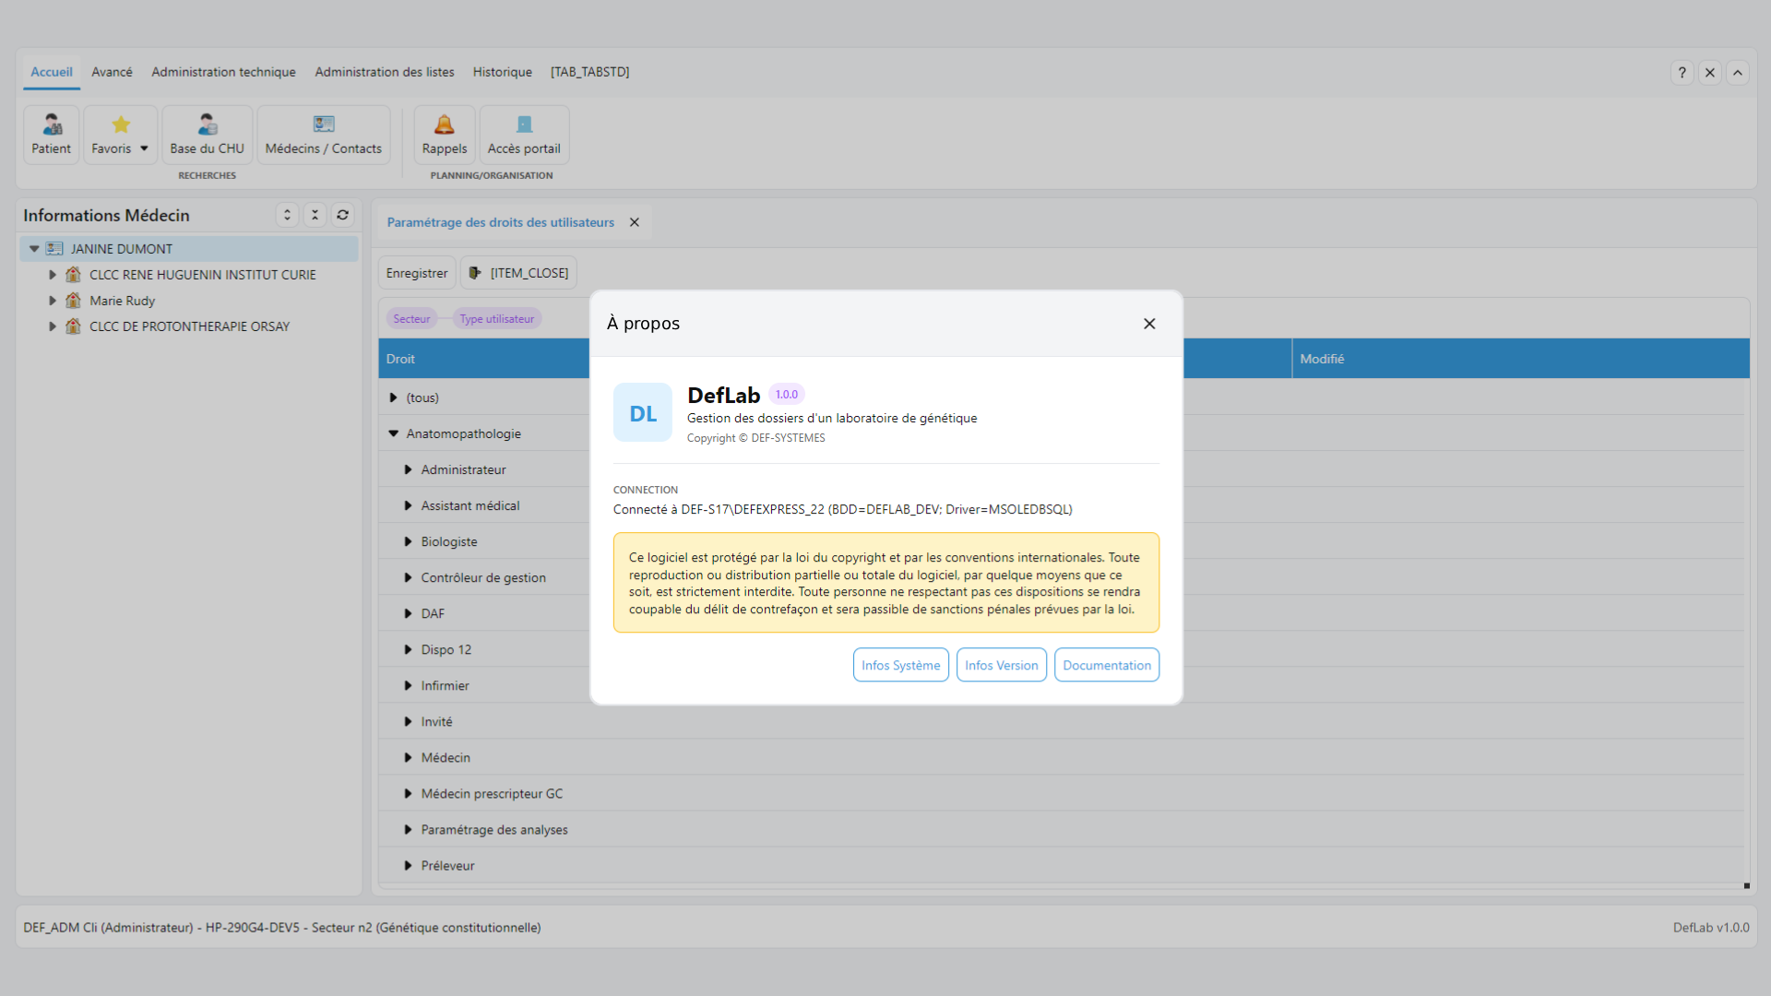
Task: Expand the Invité row
Action: coord(408,721)
